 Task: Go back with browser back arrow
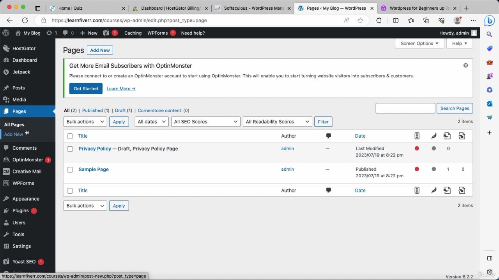(10, 20)
